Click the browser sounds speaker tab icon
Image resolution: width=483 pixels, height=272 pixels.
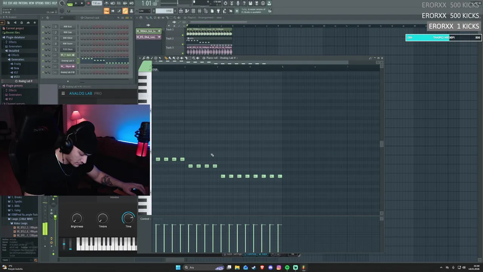click(15, 22)
